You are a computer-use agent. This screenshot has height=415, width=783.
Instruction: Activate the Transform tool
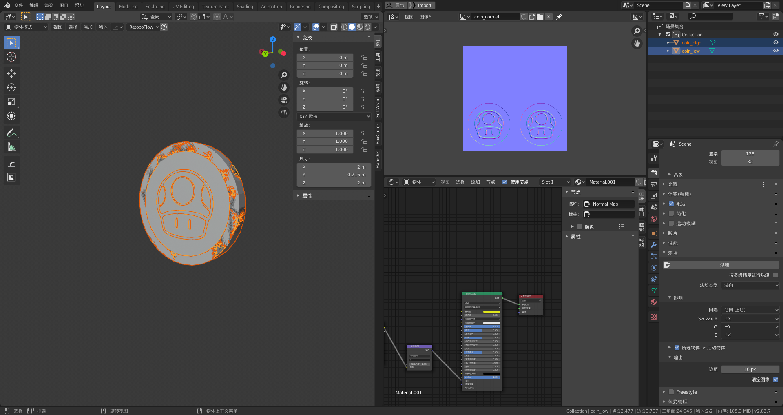[11, 116]
